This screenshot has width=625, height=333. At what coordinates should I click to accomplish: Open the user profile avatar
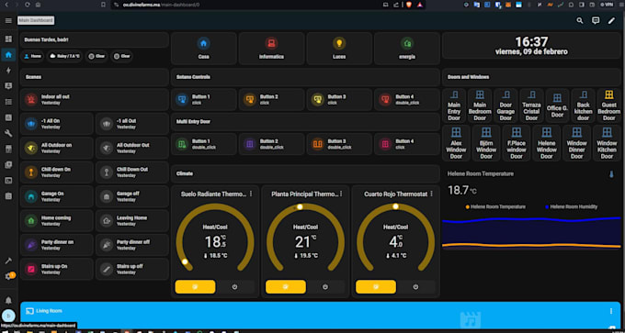8,316
